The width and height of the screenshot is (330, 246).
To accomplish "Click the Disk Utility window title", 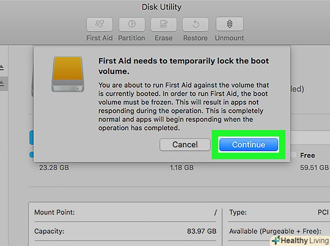I will click(161, 7).
